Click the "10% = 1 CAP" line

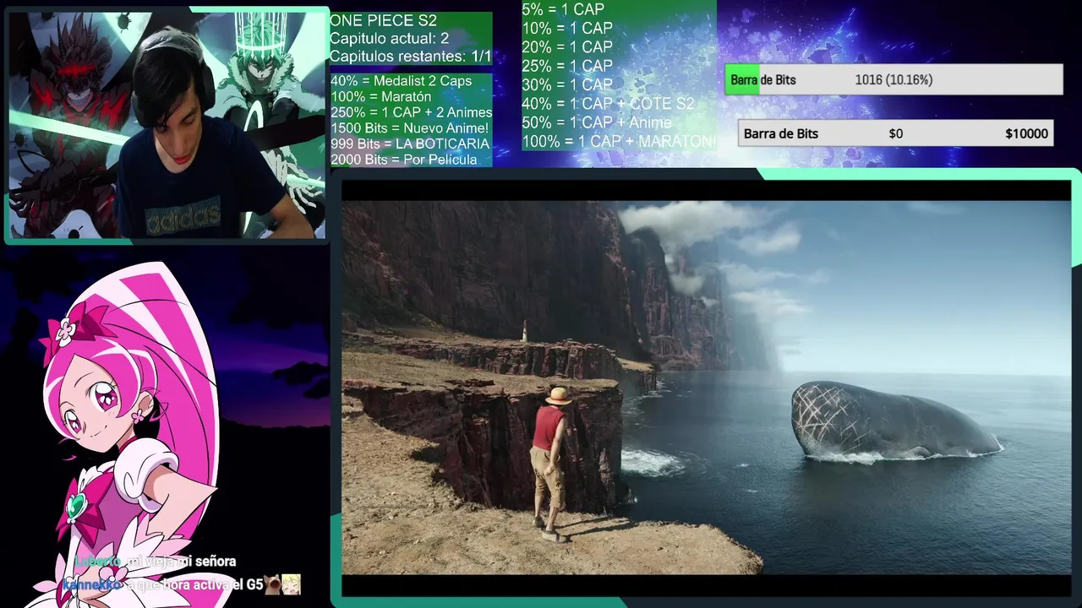click(567, 29)
